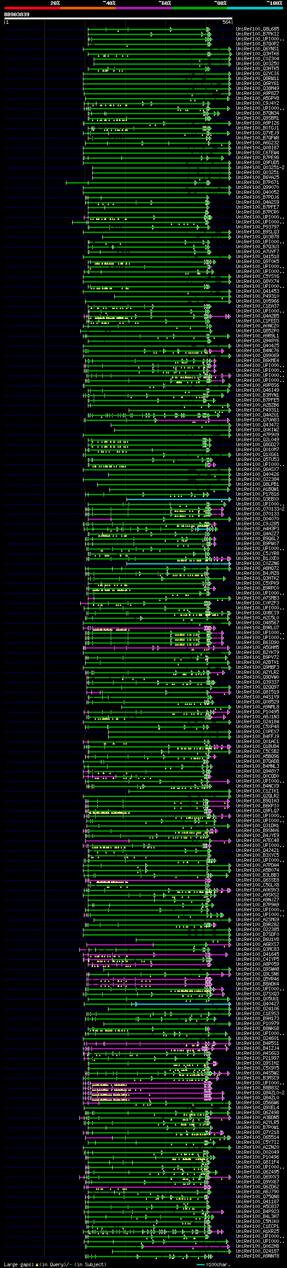The height and width of the screenshot is (1268, 287).
Task: Click the query end position 564
Action: [226, 22]
